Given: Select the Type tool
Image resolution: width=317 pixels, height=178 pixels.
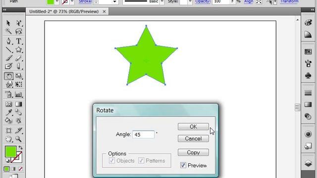Looking at the screenshot, I should (x=19, y=41).
